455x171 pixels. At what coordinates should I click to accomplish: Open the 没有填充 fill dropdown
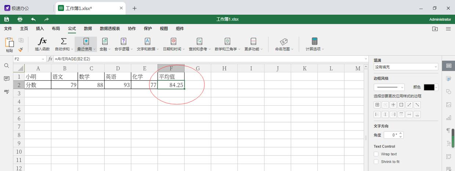point(406,67)
